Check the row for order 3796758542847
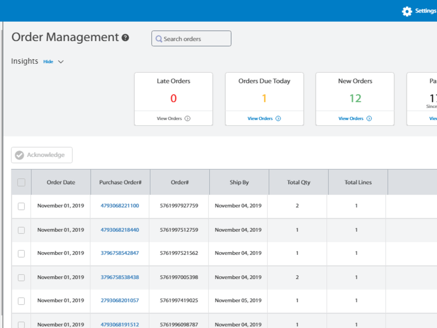 [x=21, y=254]
